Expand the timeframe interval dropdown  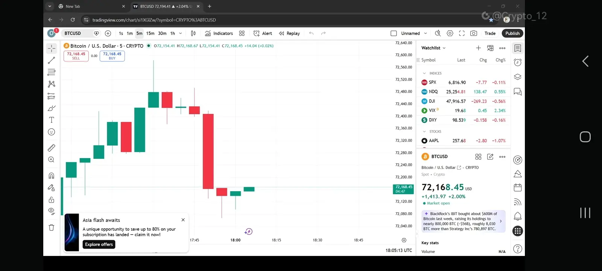click(x=181, y=33)
